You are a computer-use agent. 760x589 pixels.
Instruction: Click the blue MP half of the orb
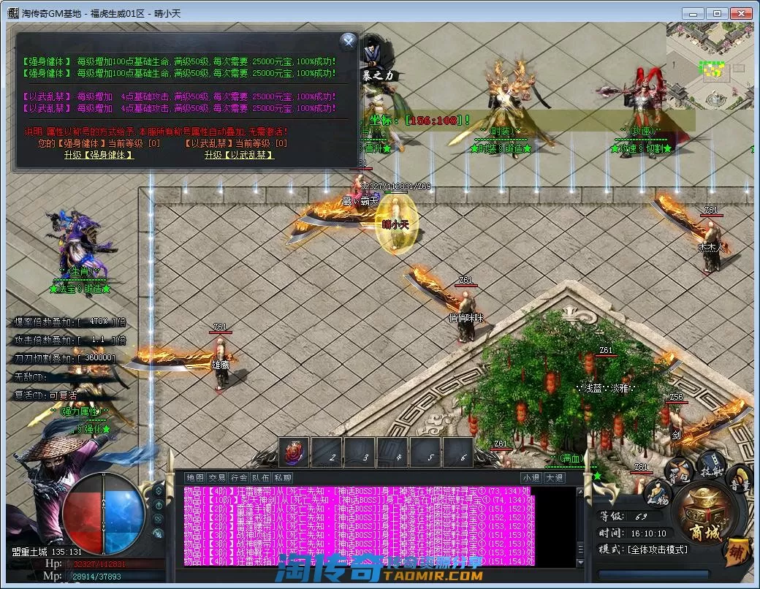tap(124, 515)
